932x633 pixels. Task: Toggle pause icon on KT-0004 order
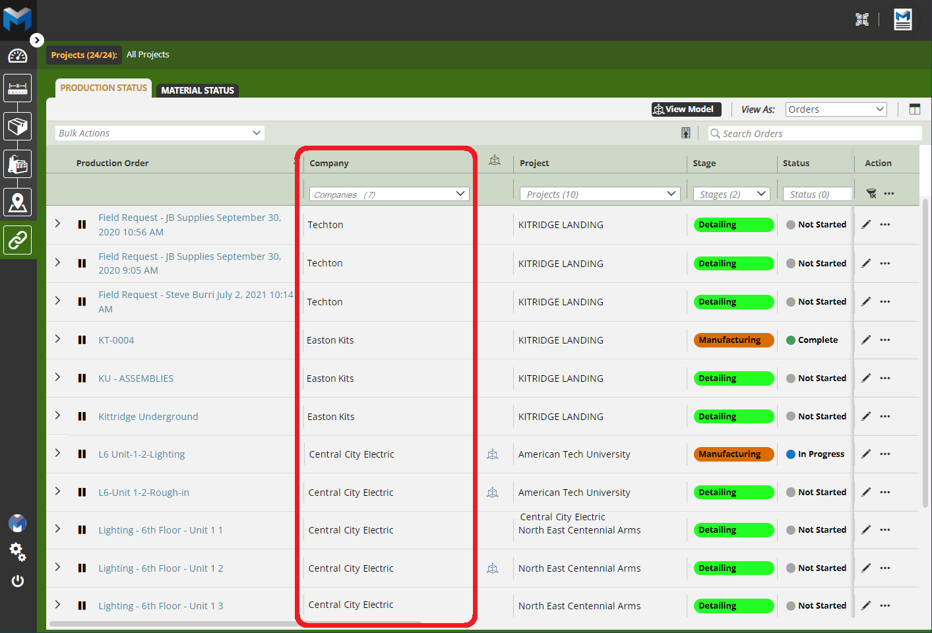(x=82, y=340)
